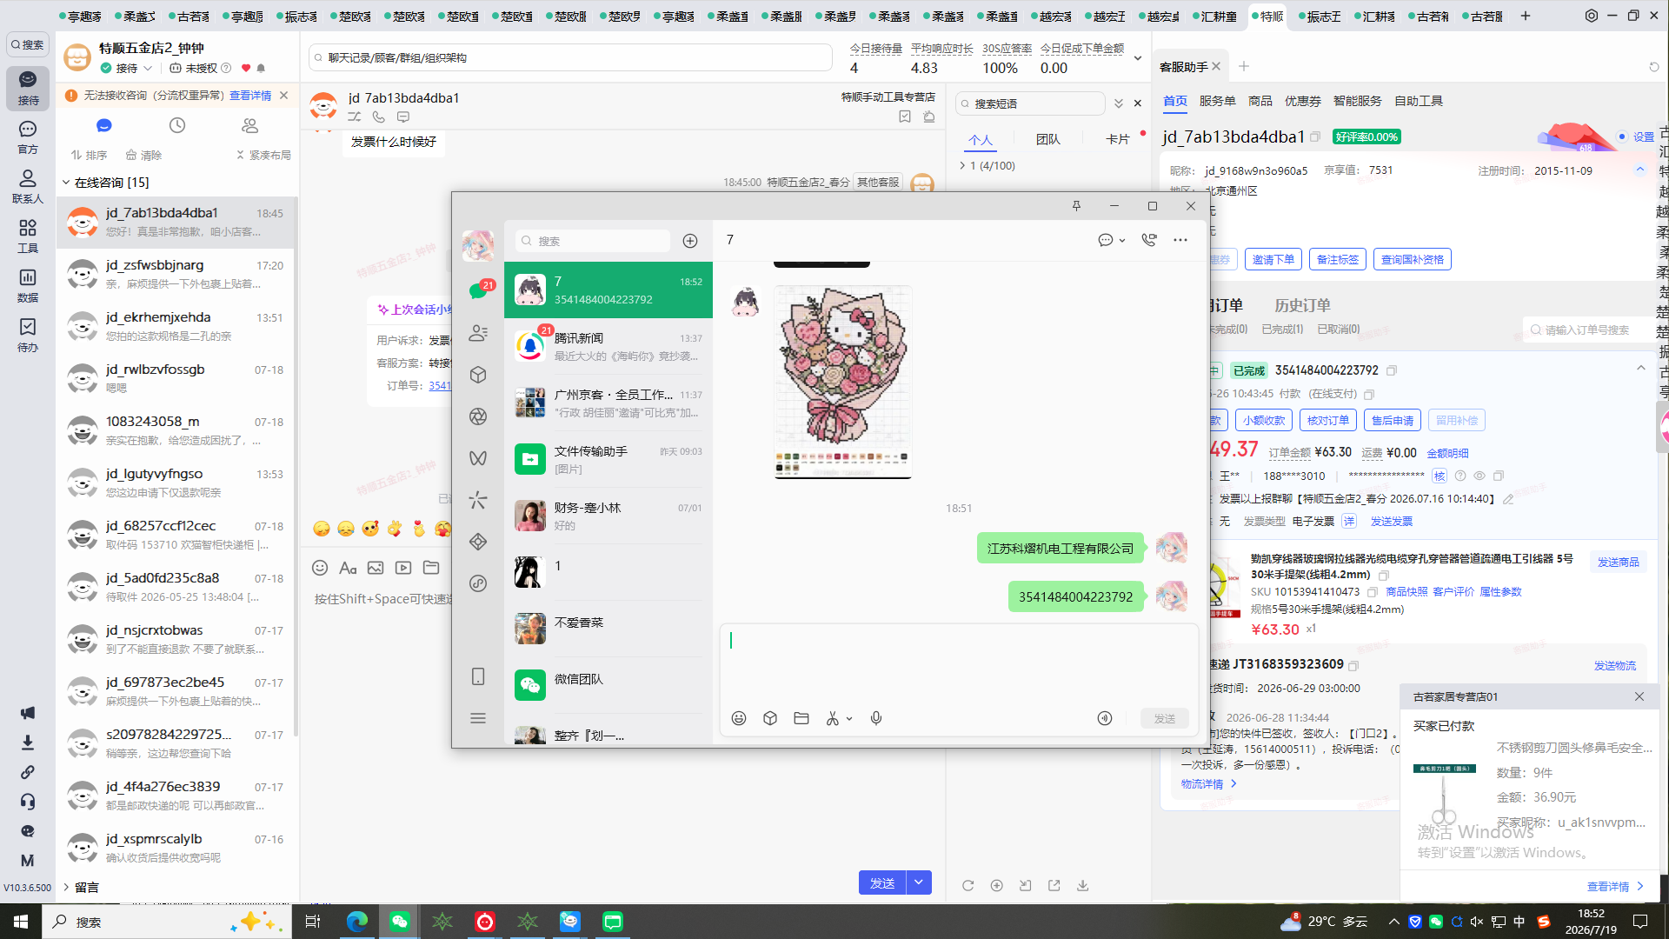This screenshot has height=939, width=1669.
Task: Open WeChat favorites cube icon in sidebar
Action: coord(478,375)
